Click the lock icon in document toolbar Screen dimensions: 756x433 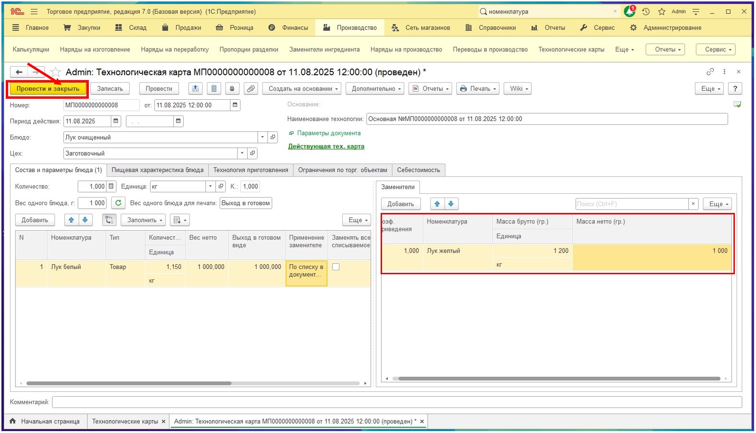(x=232, y=89)
